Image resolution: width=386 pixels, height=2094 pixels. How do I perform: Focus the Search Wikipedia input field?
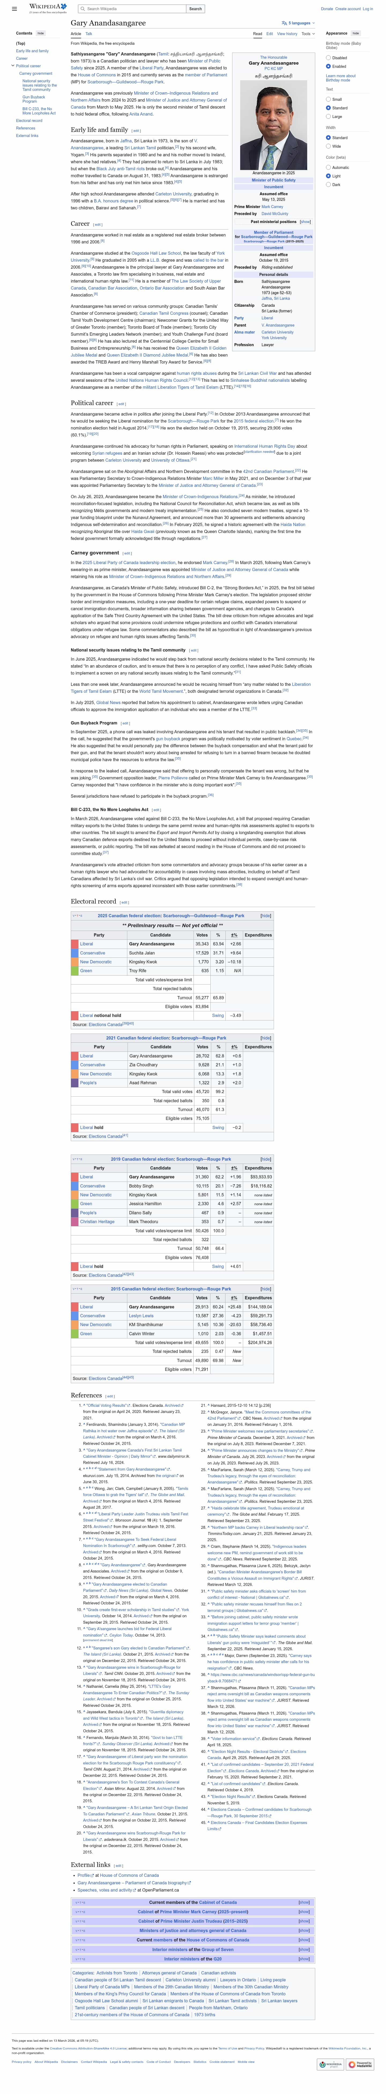click(134, 9)
